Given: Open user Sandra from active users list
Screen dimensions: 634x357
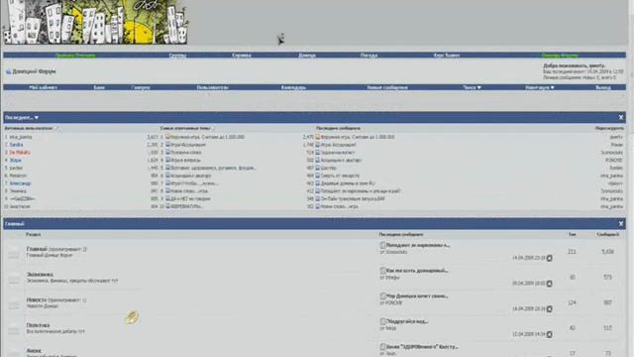Looking at the screenshot, I should 16,145.
